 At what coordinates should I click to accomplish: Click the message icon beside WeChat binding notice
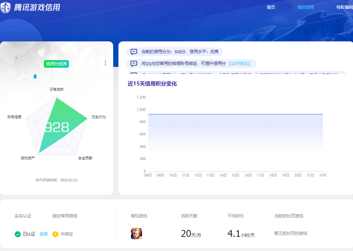(134, 64)
